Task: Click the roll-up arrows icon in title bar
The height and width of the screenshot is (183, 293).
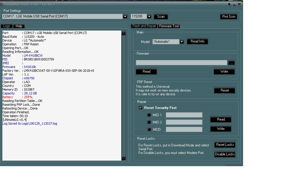Action: [x=229, y=4]
